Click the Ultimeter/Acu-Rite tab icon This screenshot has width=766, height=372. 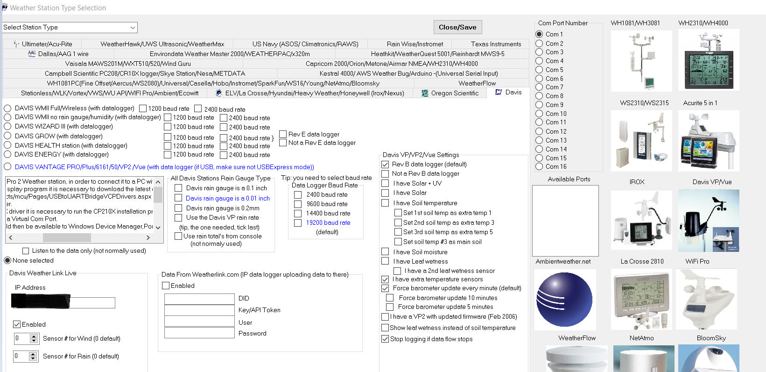click(16, 44)
